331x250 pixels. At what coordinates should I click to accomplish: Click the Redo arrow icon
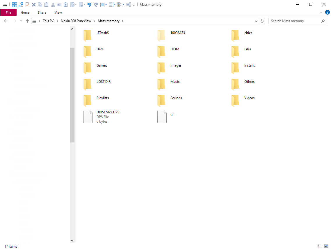pos(96,5)
